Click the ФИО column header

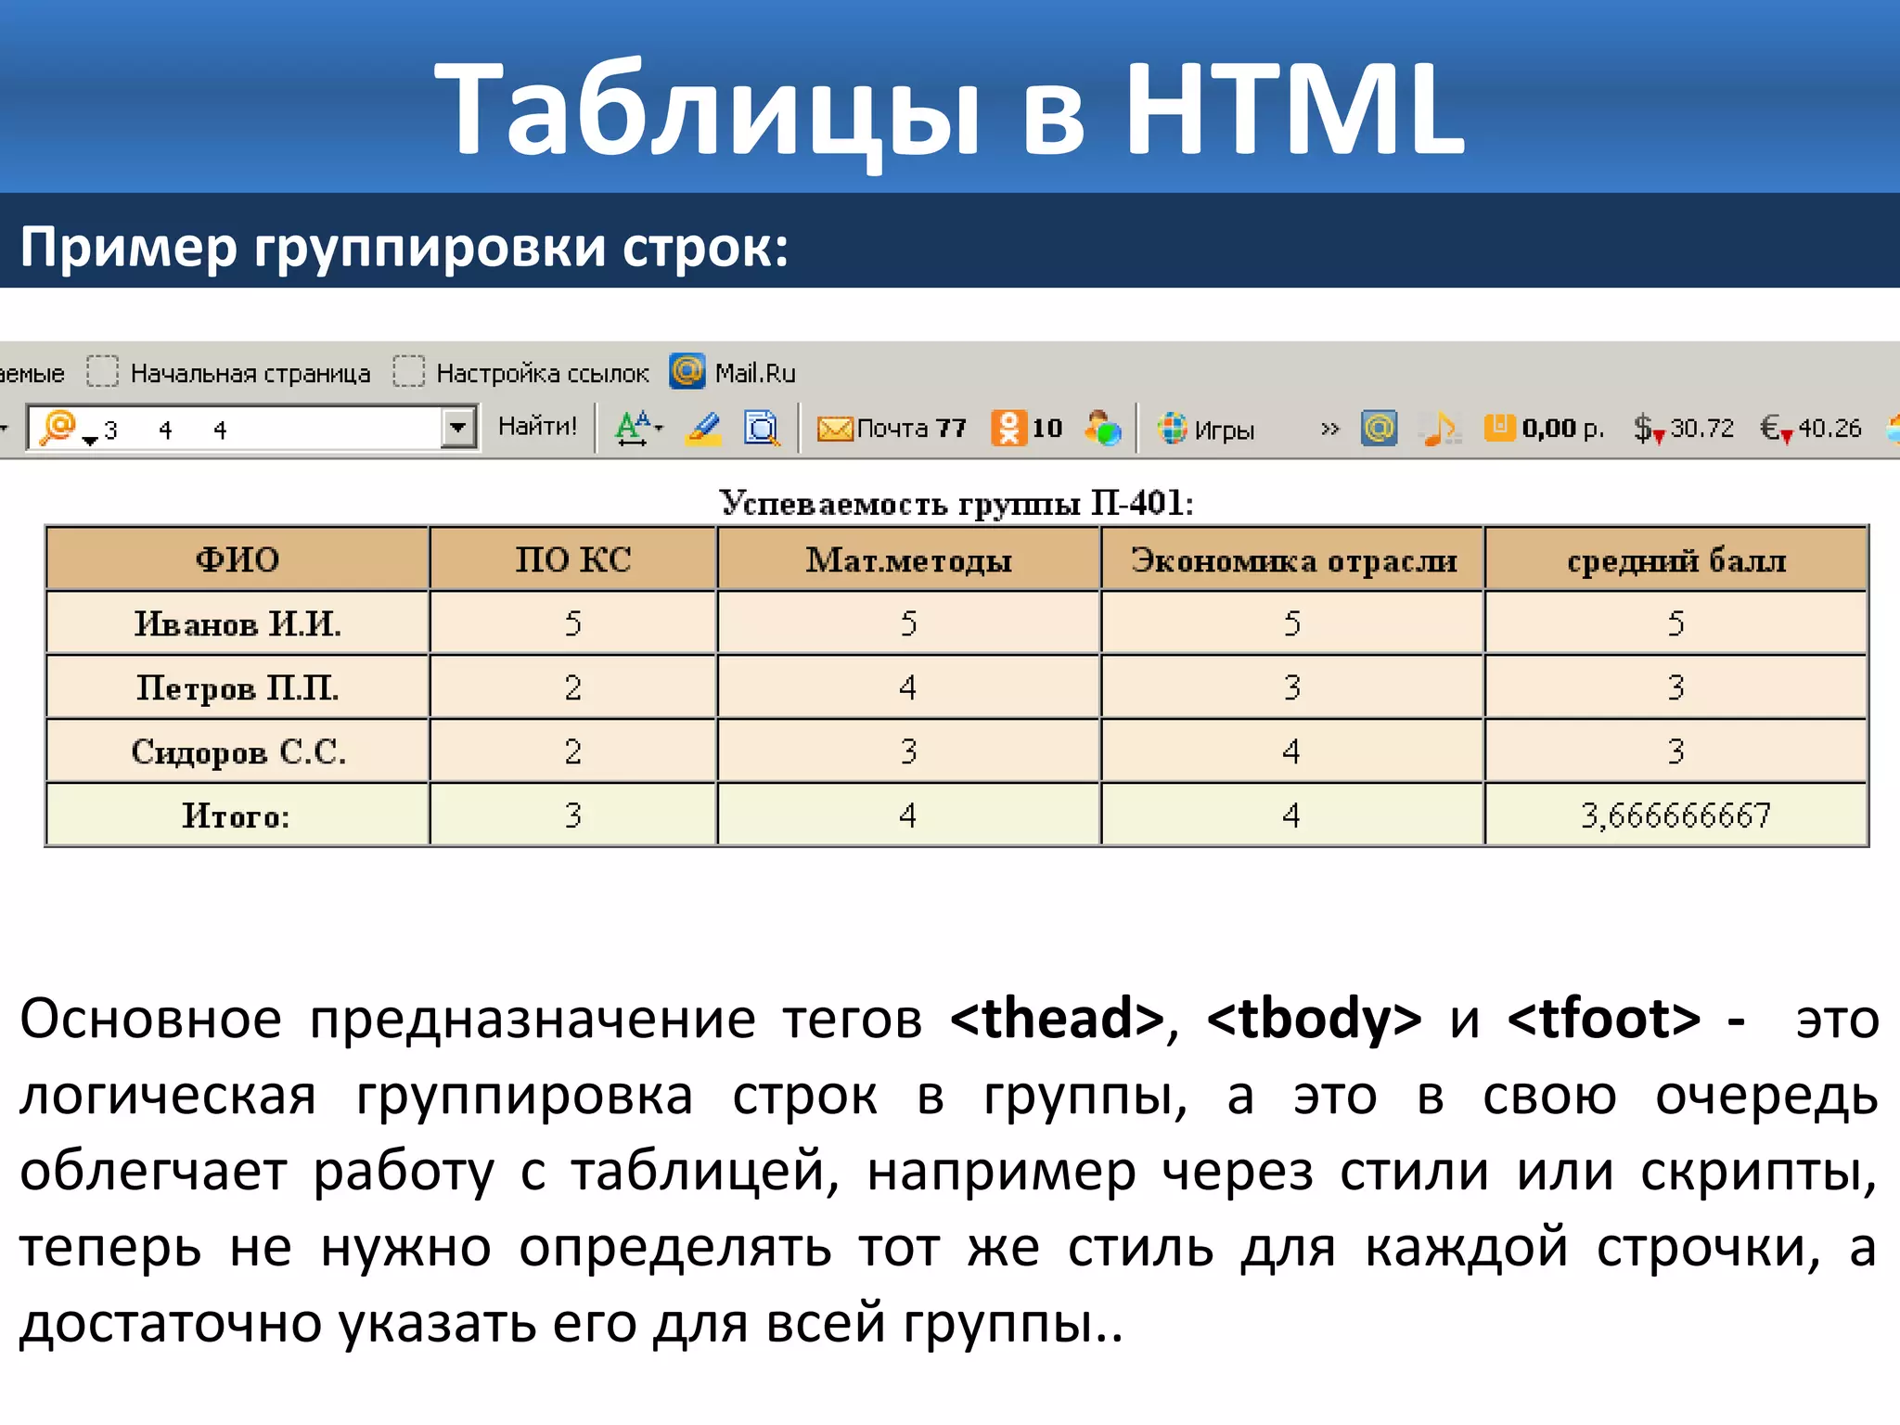(237, 558)
